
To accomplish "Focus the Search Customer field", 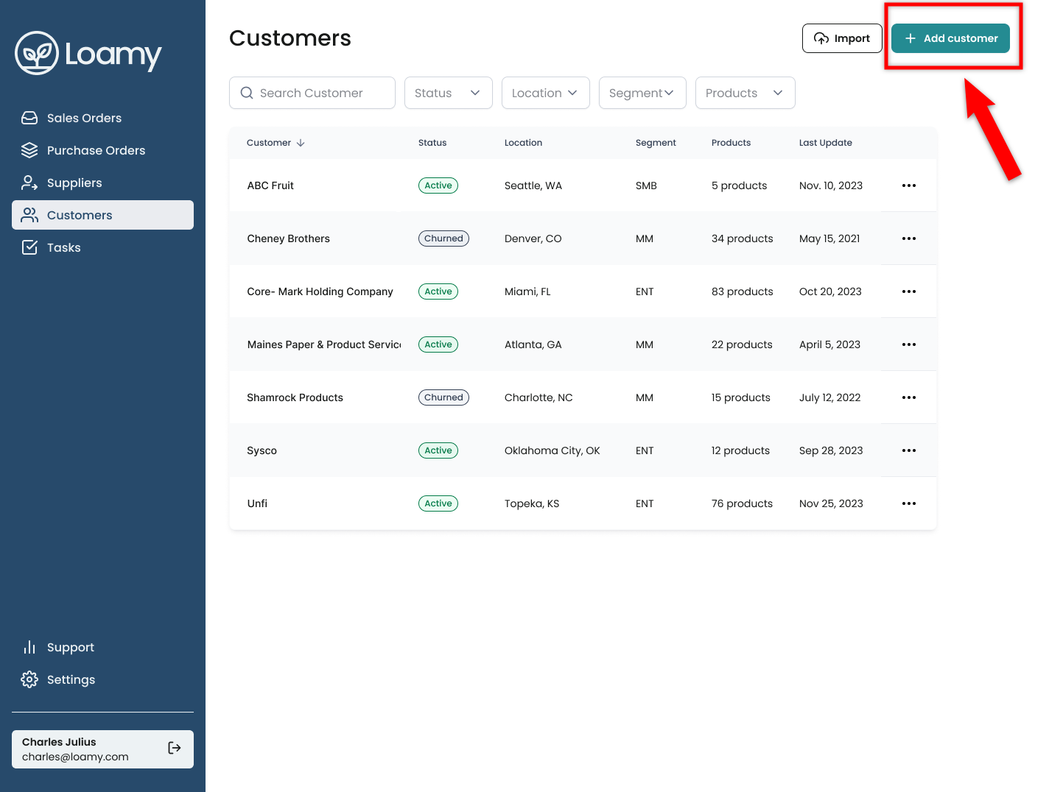I will (312, 93).
